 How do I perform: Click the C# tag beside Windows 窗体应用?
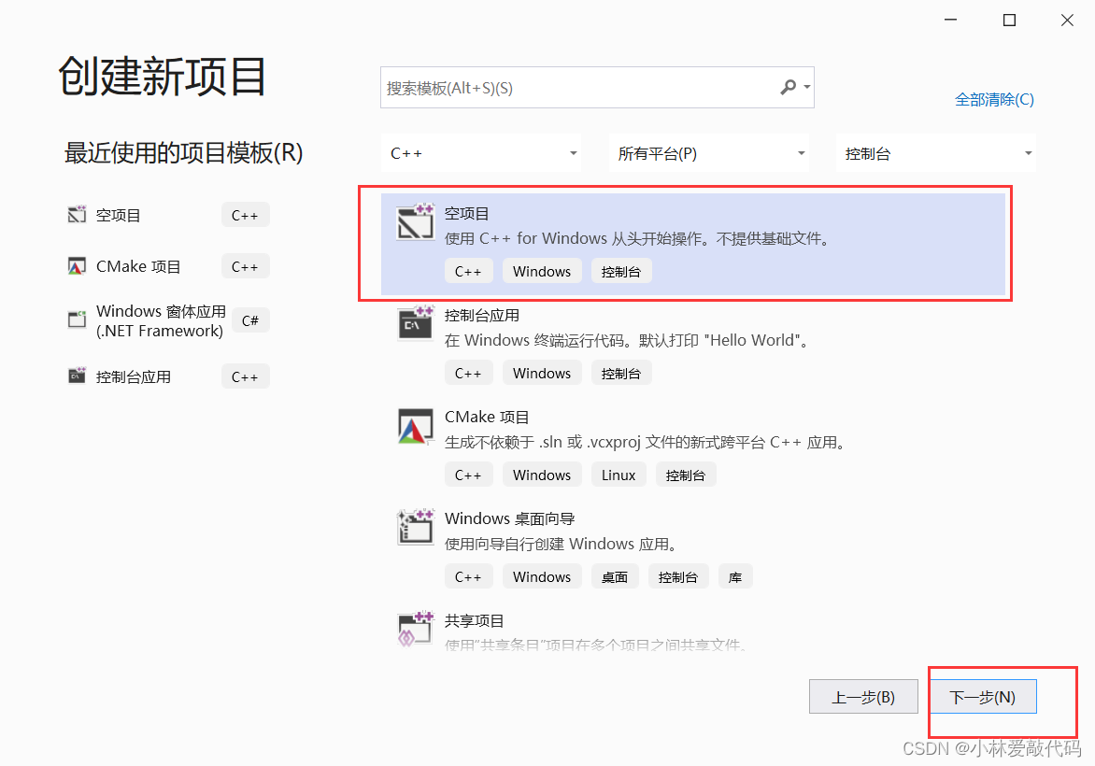[x=250, y=320]
